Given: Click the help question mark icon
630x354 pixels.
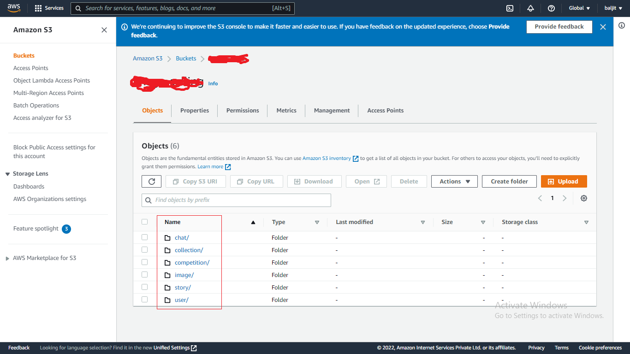Looking at the screenshot, I should (x=551, y=8).
